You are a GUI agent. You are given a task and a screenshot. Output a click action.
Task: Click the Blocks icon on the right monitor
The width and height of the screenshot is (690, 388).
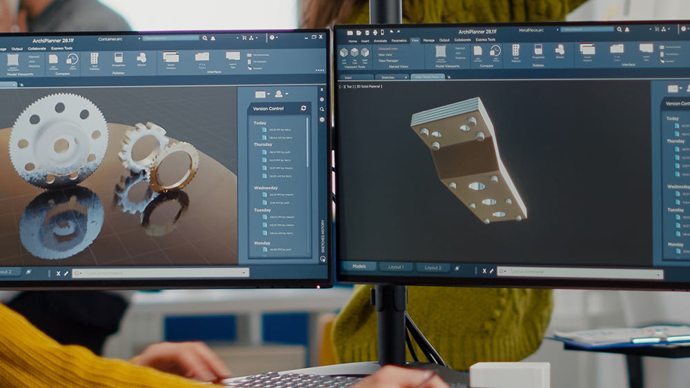tap(560, 50)
